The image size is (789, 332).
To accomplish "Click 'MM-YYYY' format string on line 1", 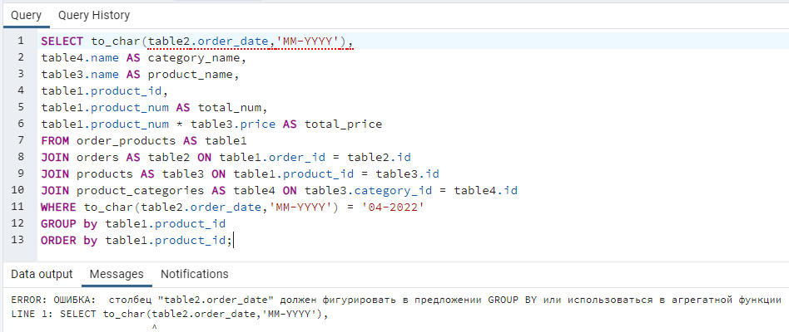I will click(310, 41).
